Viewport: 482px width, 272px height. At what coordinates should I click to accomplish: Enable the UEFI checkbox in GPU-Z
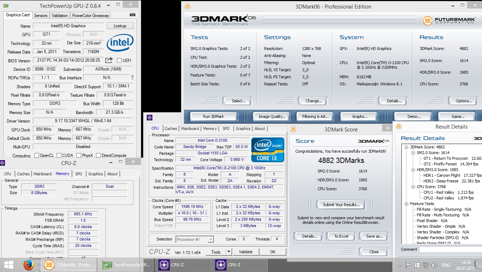tap(119, 60)
